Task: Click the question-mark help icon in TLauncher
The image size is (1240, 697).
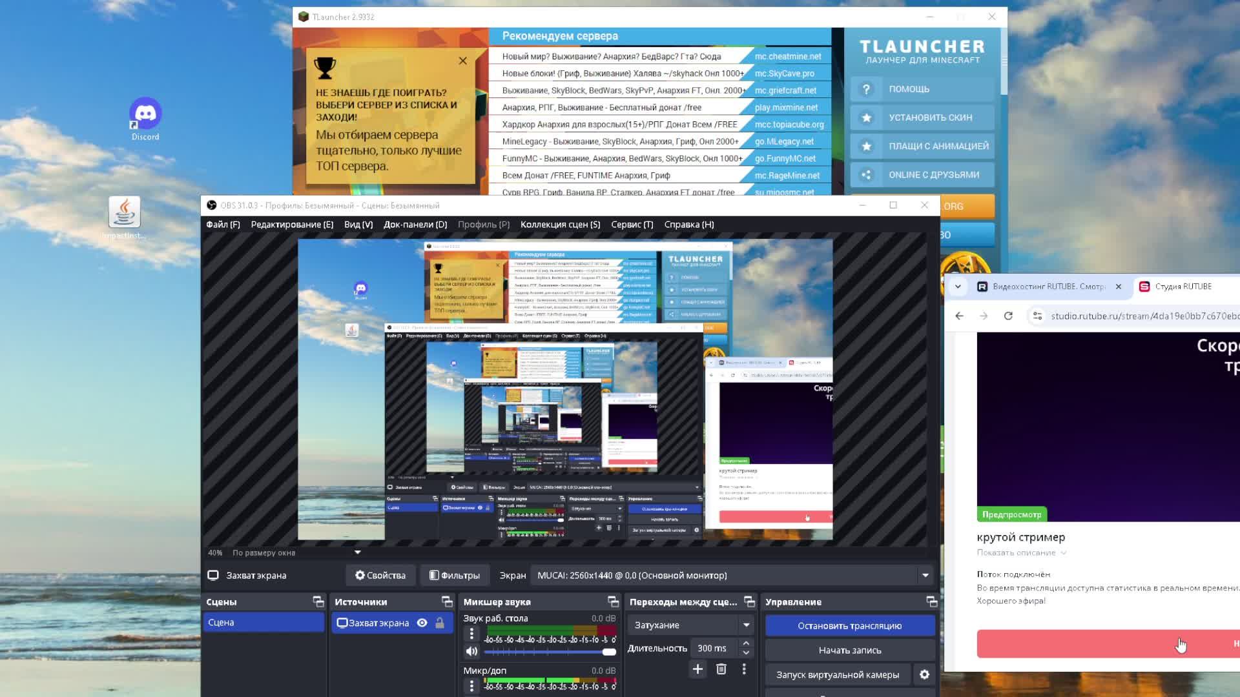Action: (x=866, y=89)
